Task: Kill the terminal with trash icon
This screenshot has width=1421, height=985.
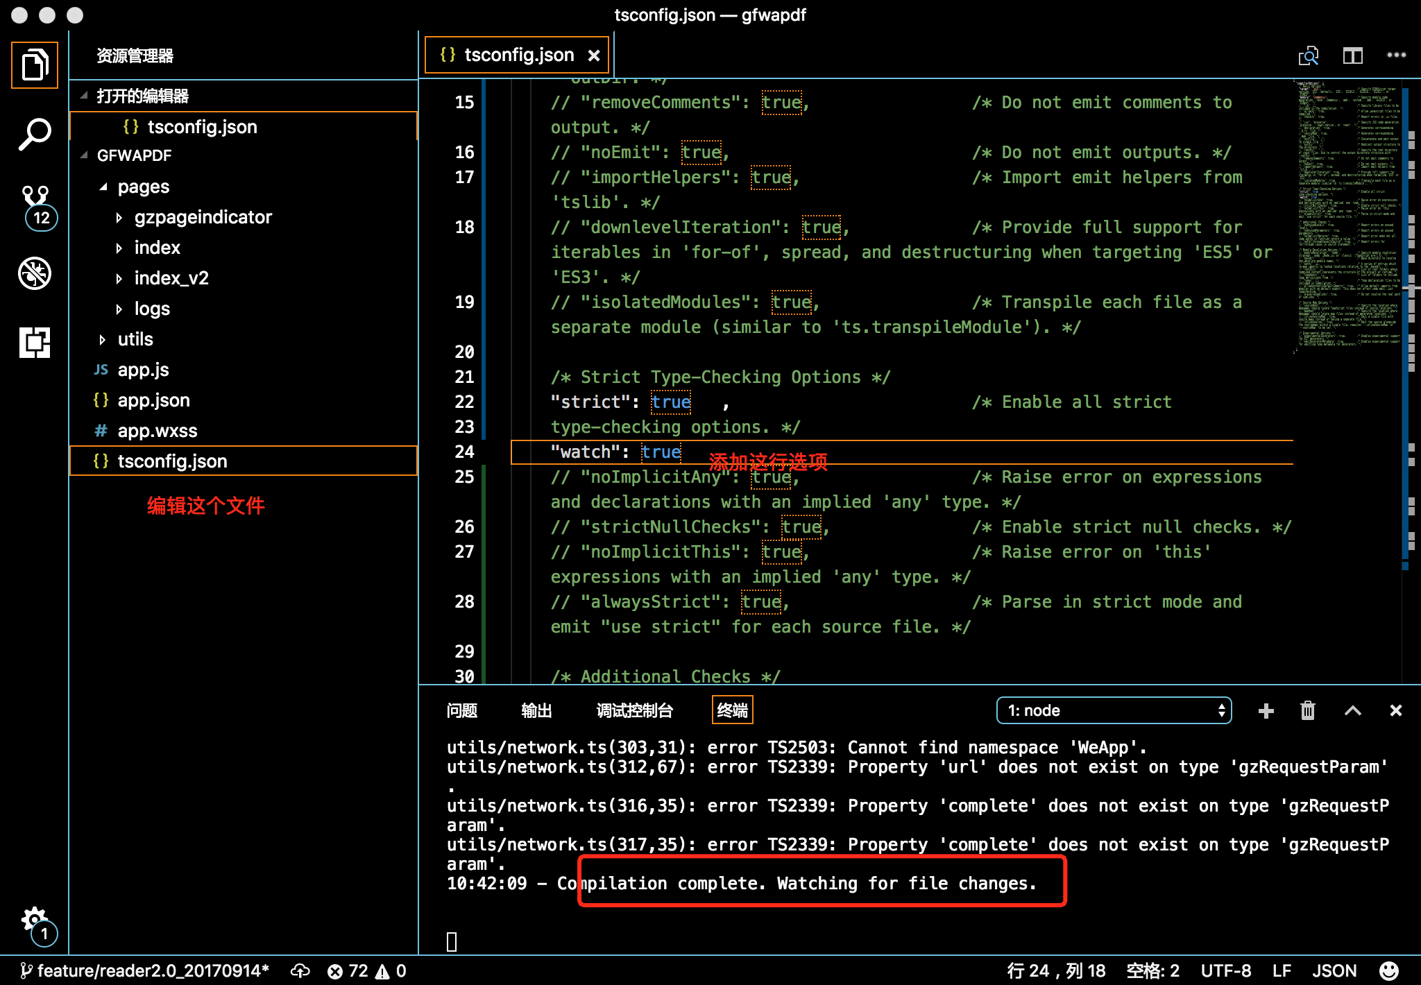Action: pyautogui.click(x=1307, y=710)
